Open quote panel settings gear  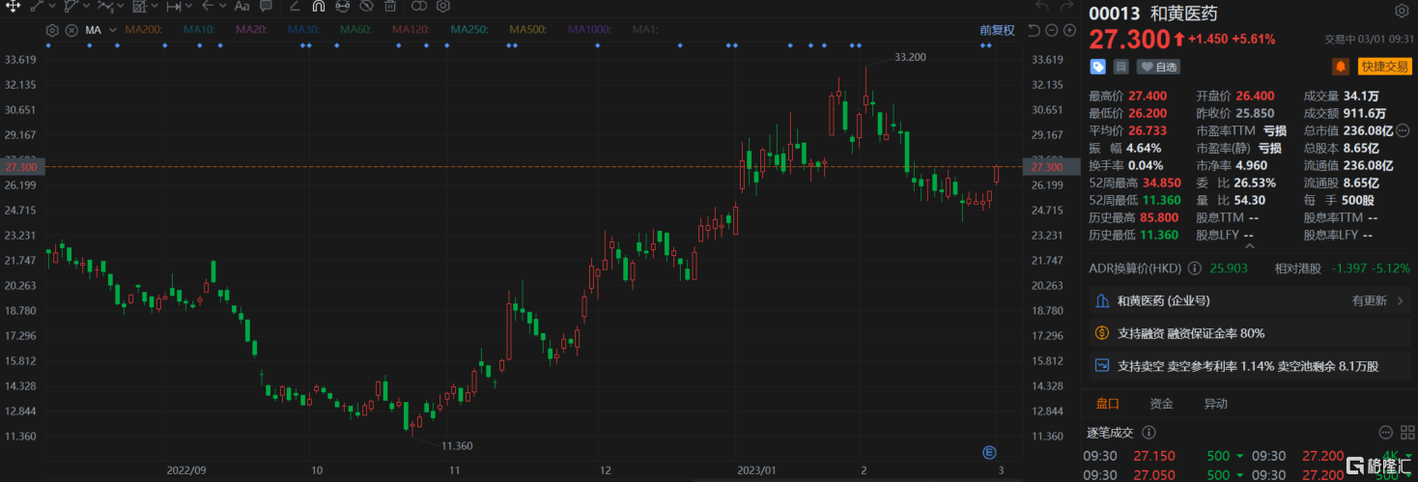click(x=1402, y=12)
